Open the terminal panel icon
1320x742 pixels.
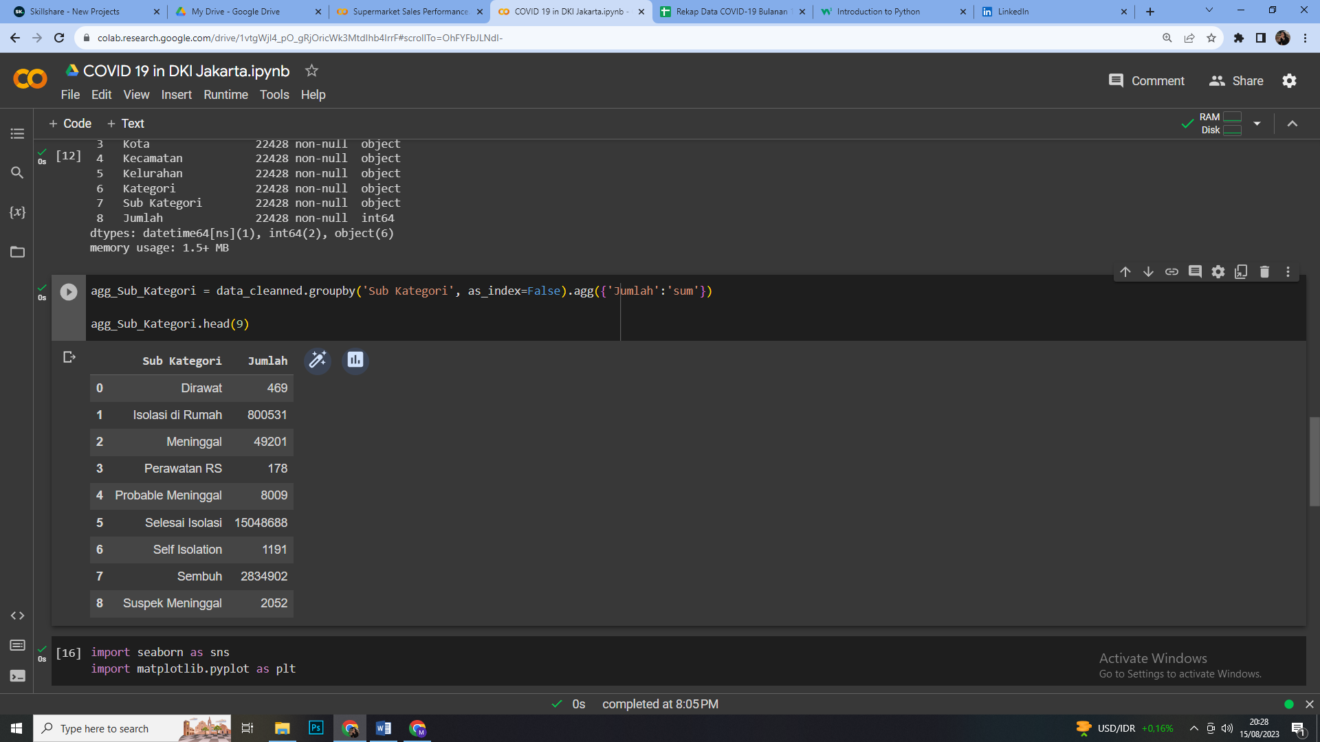click(17, 676)
